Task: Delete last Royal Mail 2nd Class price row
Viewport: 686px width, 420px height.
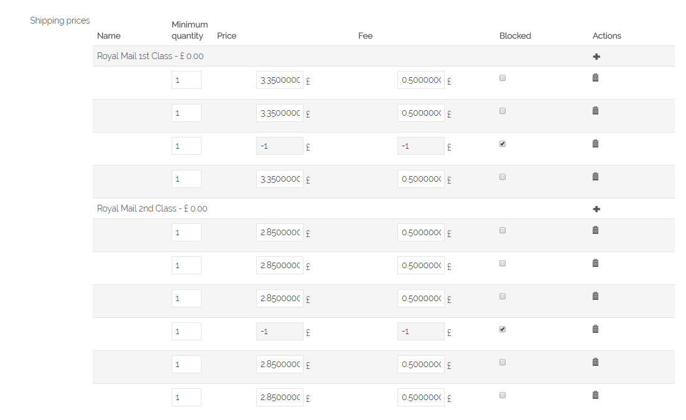Action: [595, 395]
